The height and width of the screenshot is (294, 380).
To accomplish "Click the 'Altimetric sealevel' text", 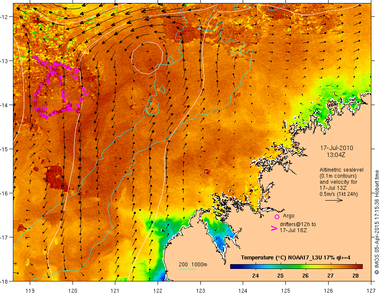I will (x=342, y=170).
